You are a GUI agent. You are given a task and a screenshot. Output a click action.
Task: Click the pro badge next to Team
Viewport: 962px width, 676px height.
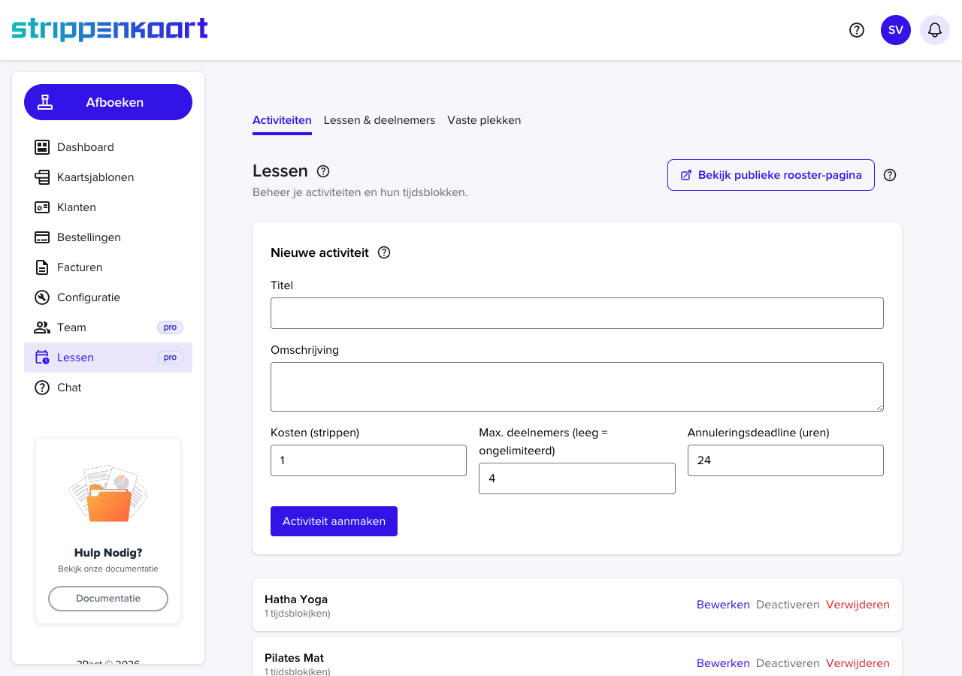point(170,327)
